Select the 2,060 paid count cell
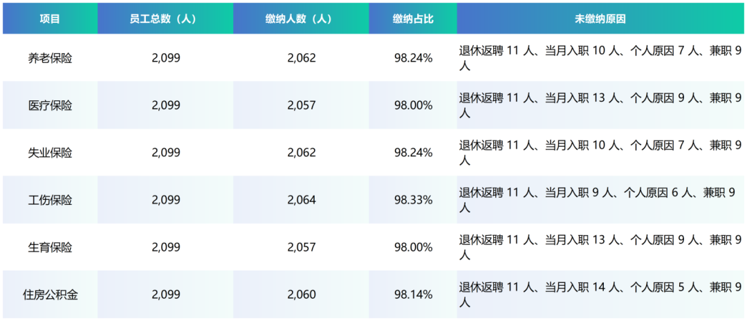The image size is (747, 321). [x=301, y=294]
